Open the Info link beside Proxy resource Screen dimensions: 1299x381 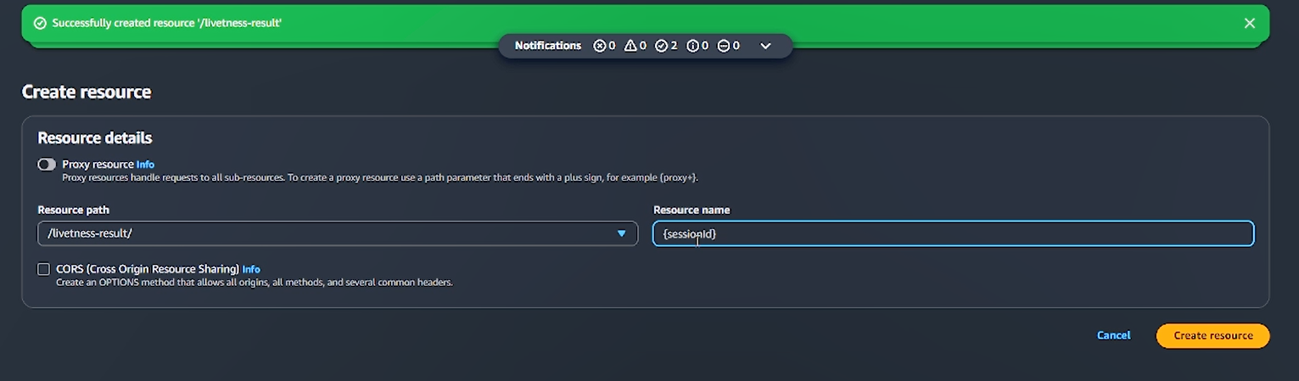145,165
